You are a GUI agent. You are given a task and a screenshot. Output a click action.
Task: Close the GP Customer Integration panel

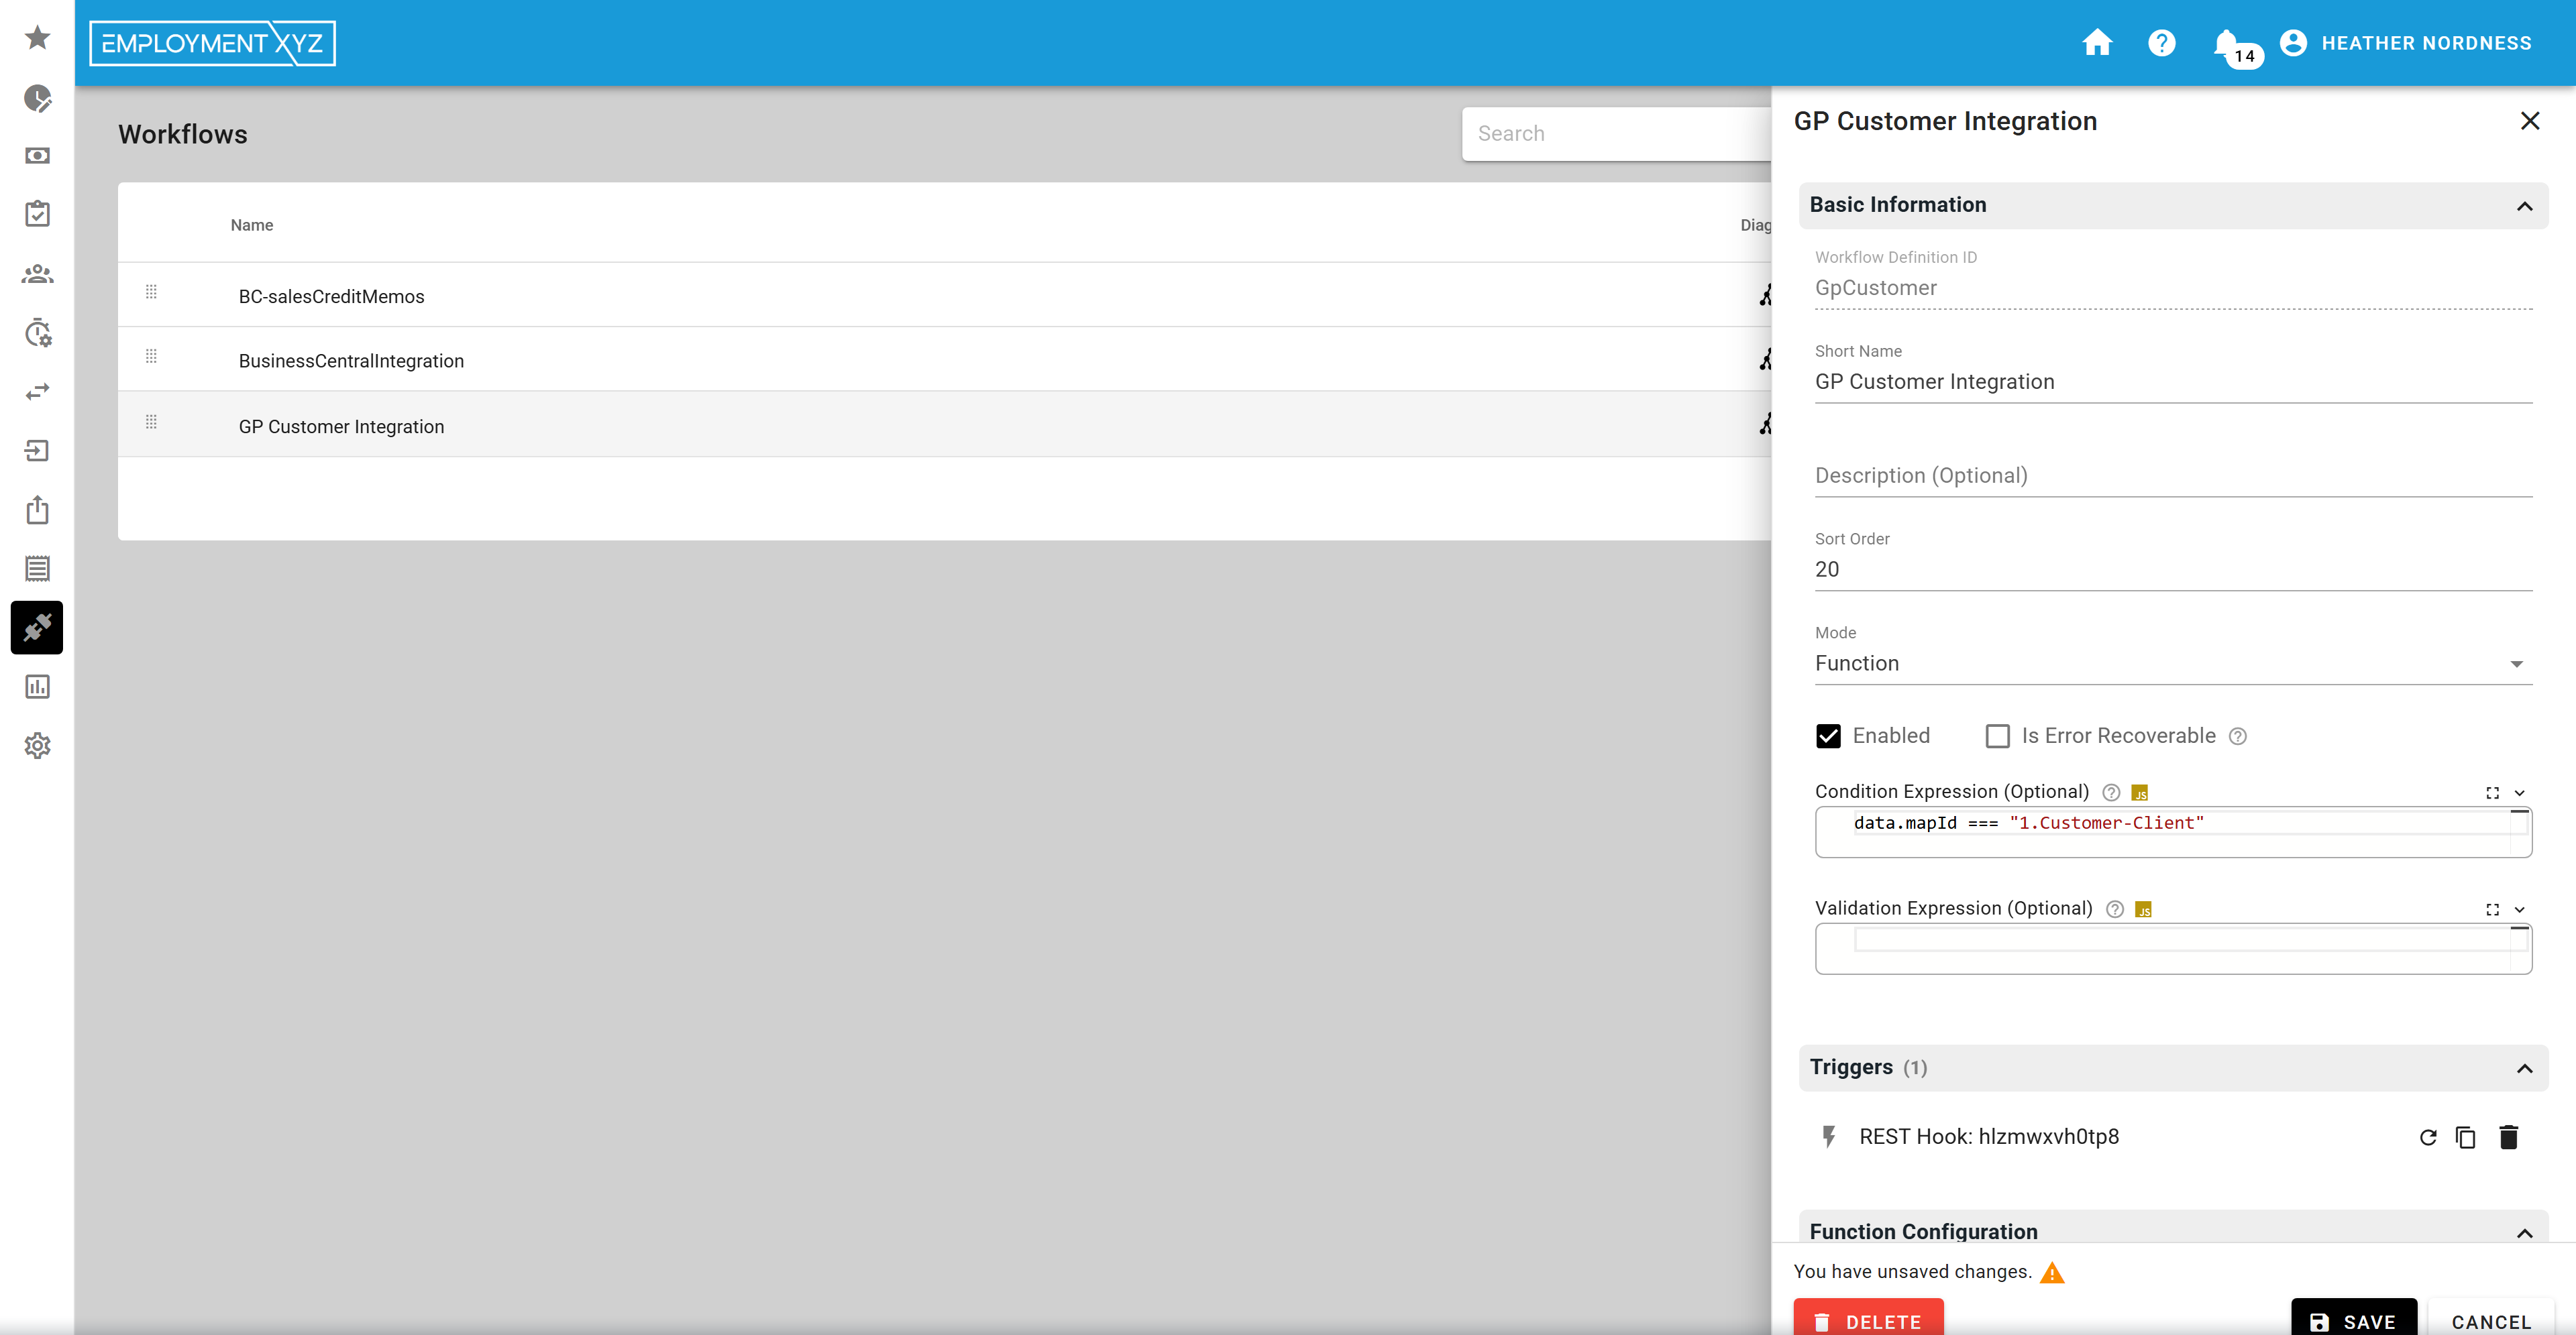2529,121
